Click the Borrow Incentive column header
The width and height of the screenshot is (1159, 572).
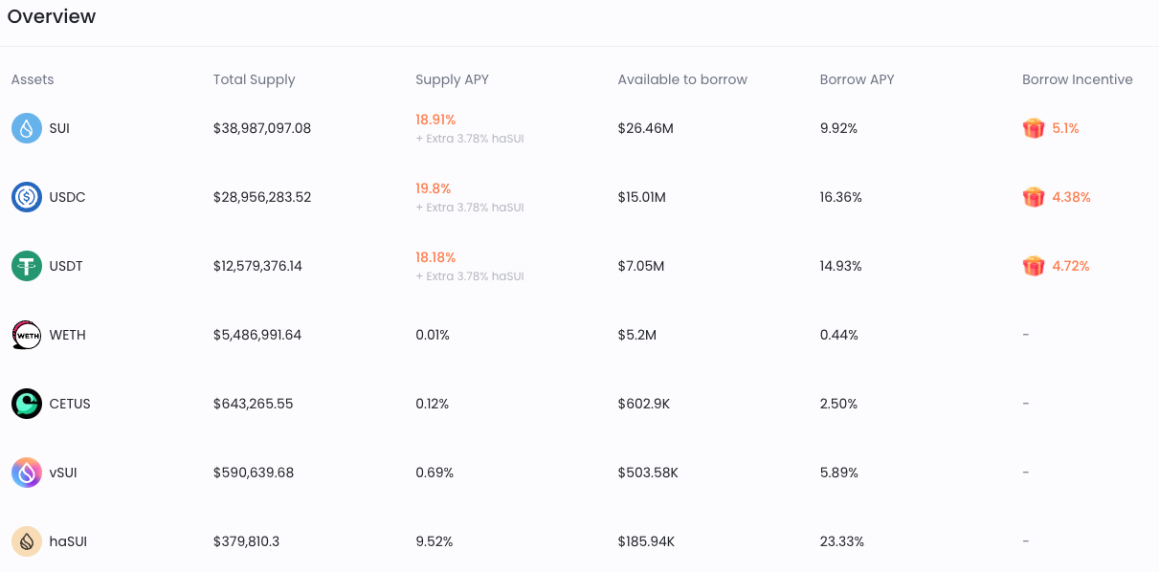tap(1077, 79)
